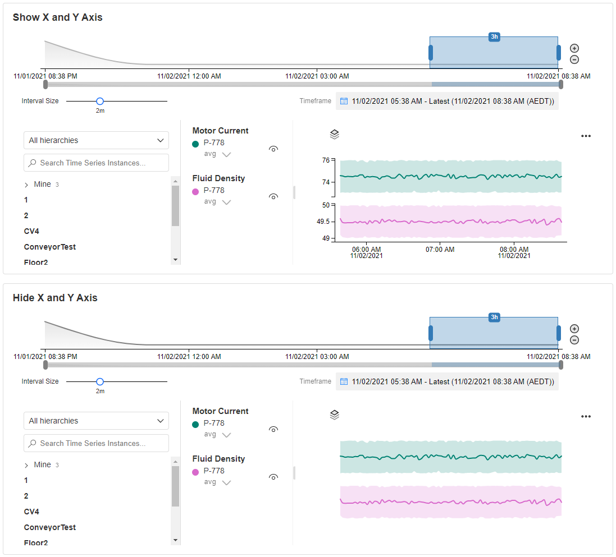
Task: Click pink Fluid Density swatch in Hide X and Y Axis
Action: tap(195, 472)
